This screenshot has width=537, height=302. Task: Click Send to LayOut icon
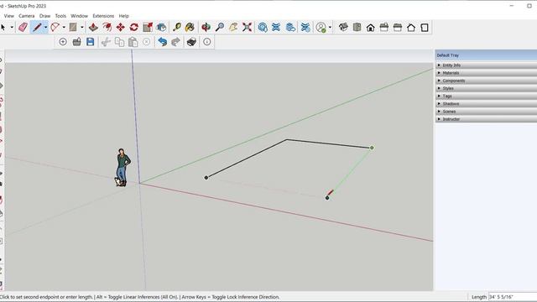point(290,27)
